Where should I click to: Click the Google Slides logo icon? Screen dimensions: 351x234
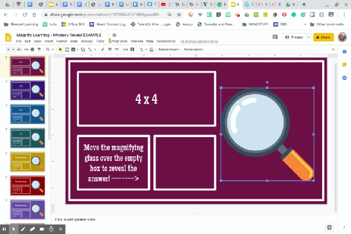[x=8, y=37]
